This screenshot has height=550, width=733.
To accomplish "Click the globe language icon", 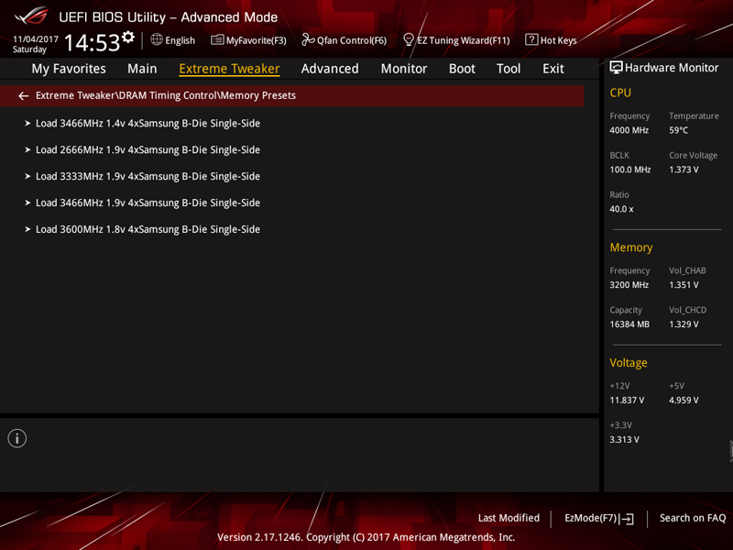I will pyautogui.click(x=157, y=39).
